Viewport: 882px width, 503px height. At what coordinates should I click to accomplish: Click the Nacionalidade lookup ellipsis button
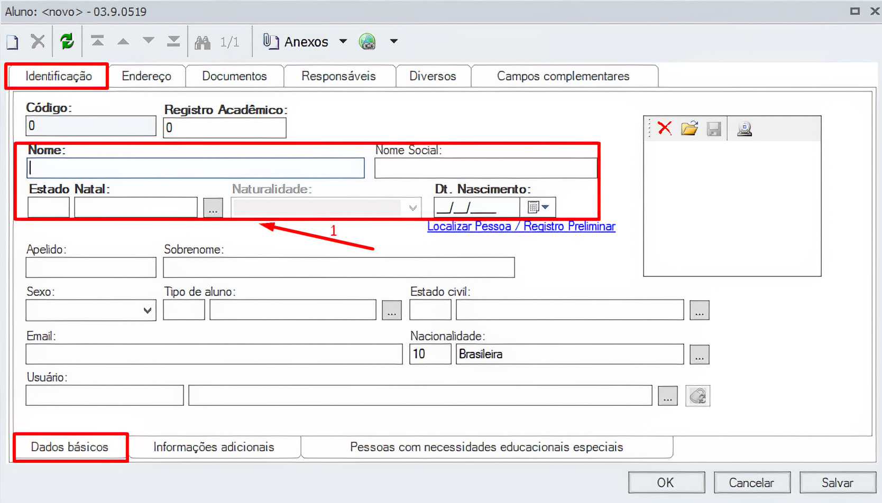[699, 355]
